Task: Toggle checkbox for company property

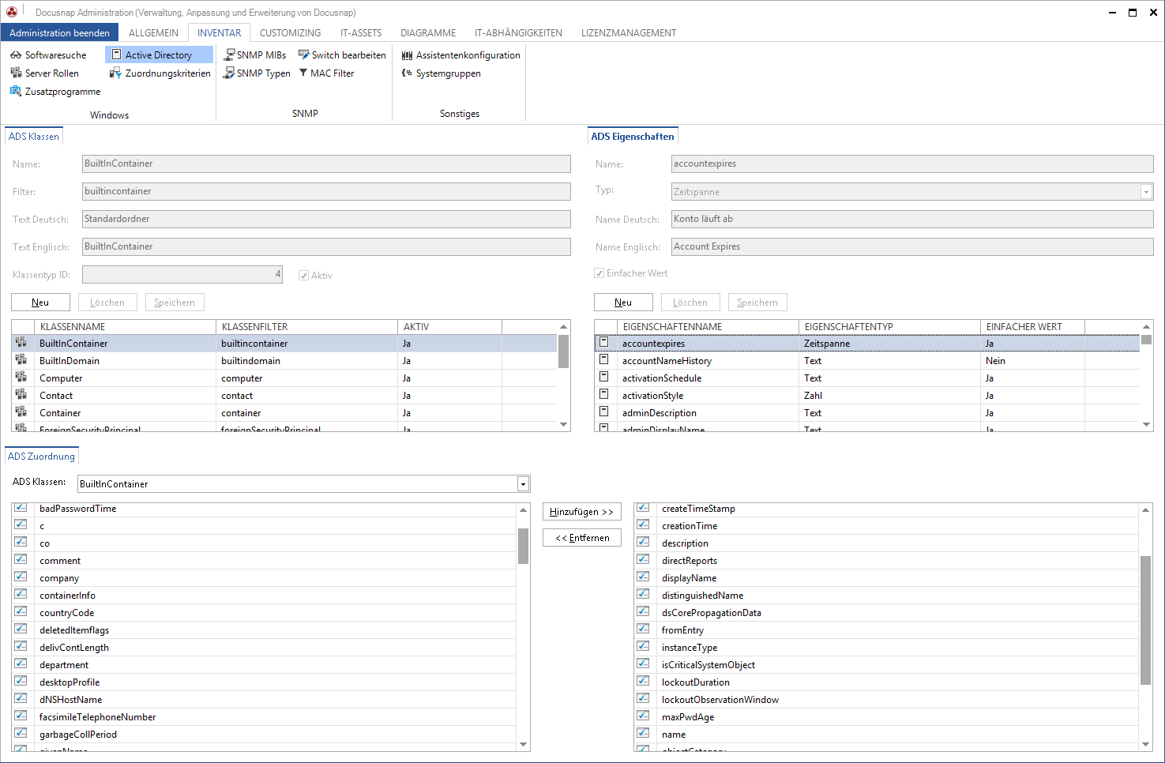Action: point(21,577)
